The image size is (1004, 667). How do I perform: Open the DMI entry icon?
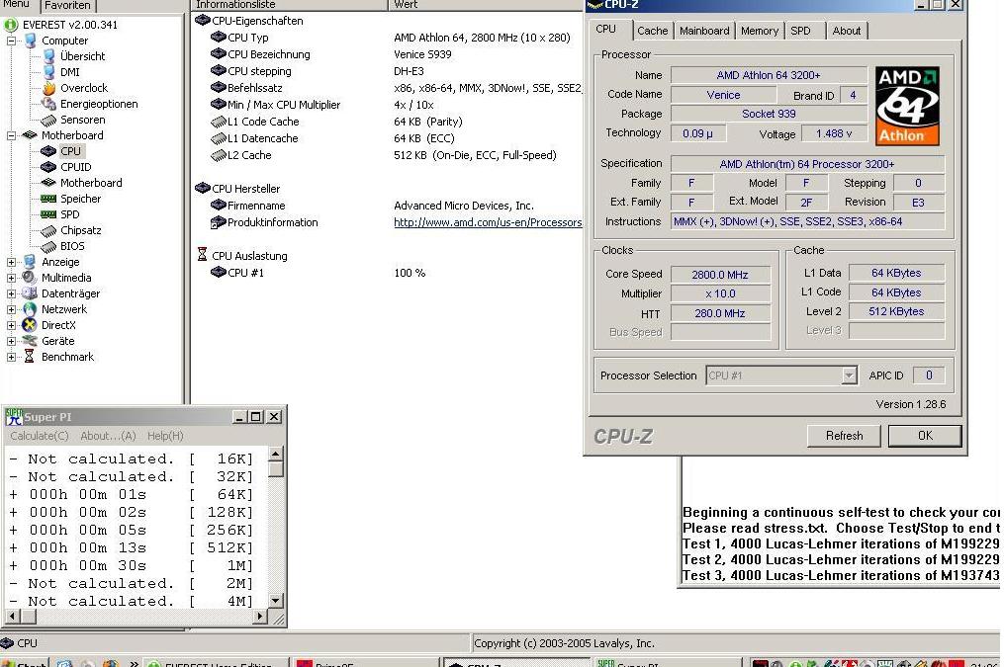pos(48,72)
